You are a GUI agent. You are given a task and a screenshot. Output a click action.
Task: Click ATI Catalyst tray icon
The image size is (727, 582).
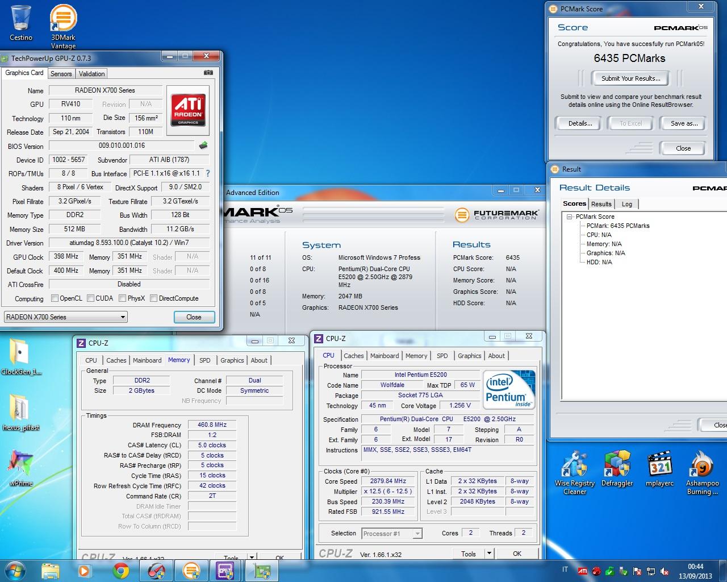pos(583,571)
